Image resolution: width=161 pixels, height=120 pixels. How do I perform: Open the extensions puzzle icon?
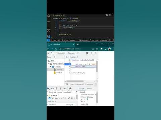[x=102, y=49]
